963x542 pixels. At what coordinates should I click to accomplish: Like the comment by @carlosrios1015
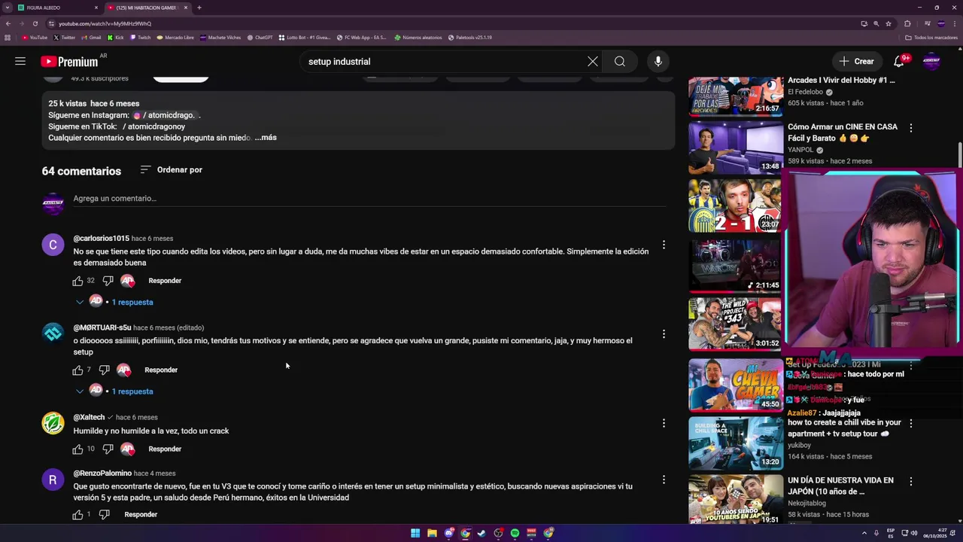(77, 281)
